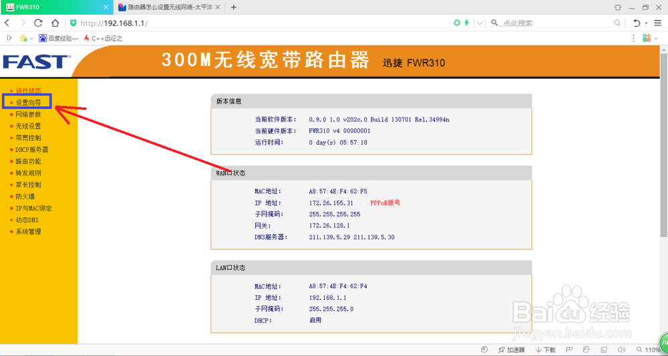Toggle the bookmarks sidebar expand icon
This screenshot has height=356, width=668.
[x=9, y=38]
